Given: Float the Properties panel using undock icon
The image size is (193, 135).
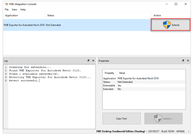Looking at the screenshot, I should point(183,61).
